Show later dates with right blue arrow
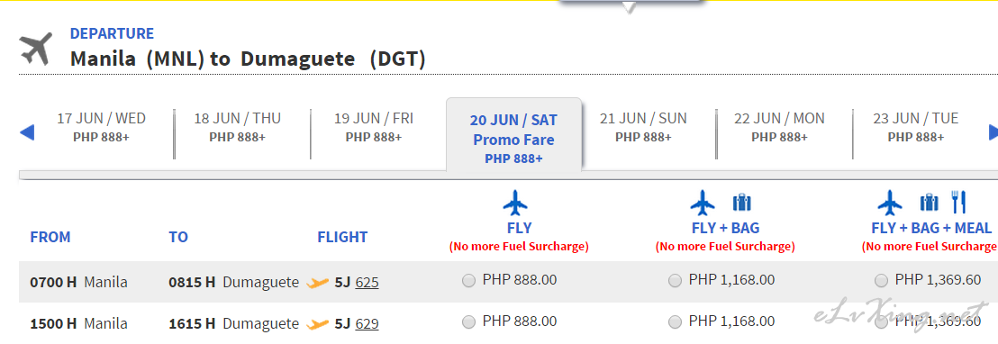Image resolution: width=998 pixels, height=344 pixels. (x=993, y=132)
